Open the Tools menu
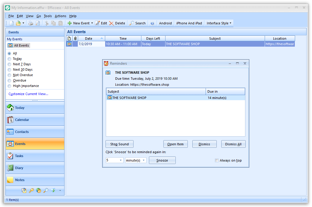This screenshot has height=207, width=312. [x=48, y=16]
